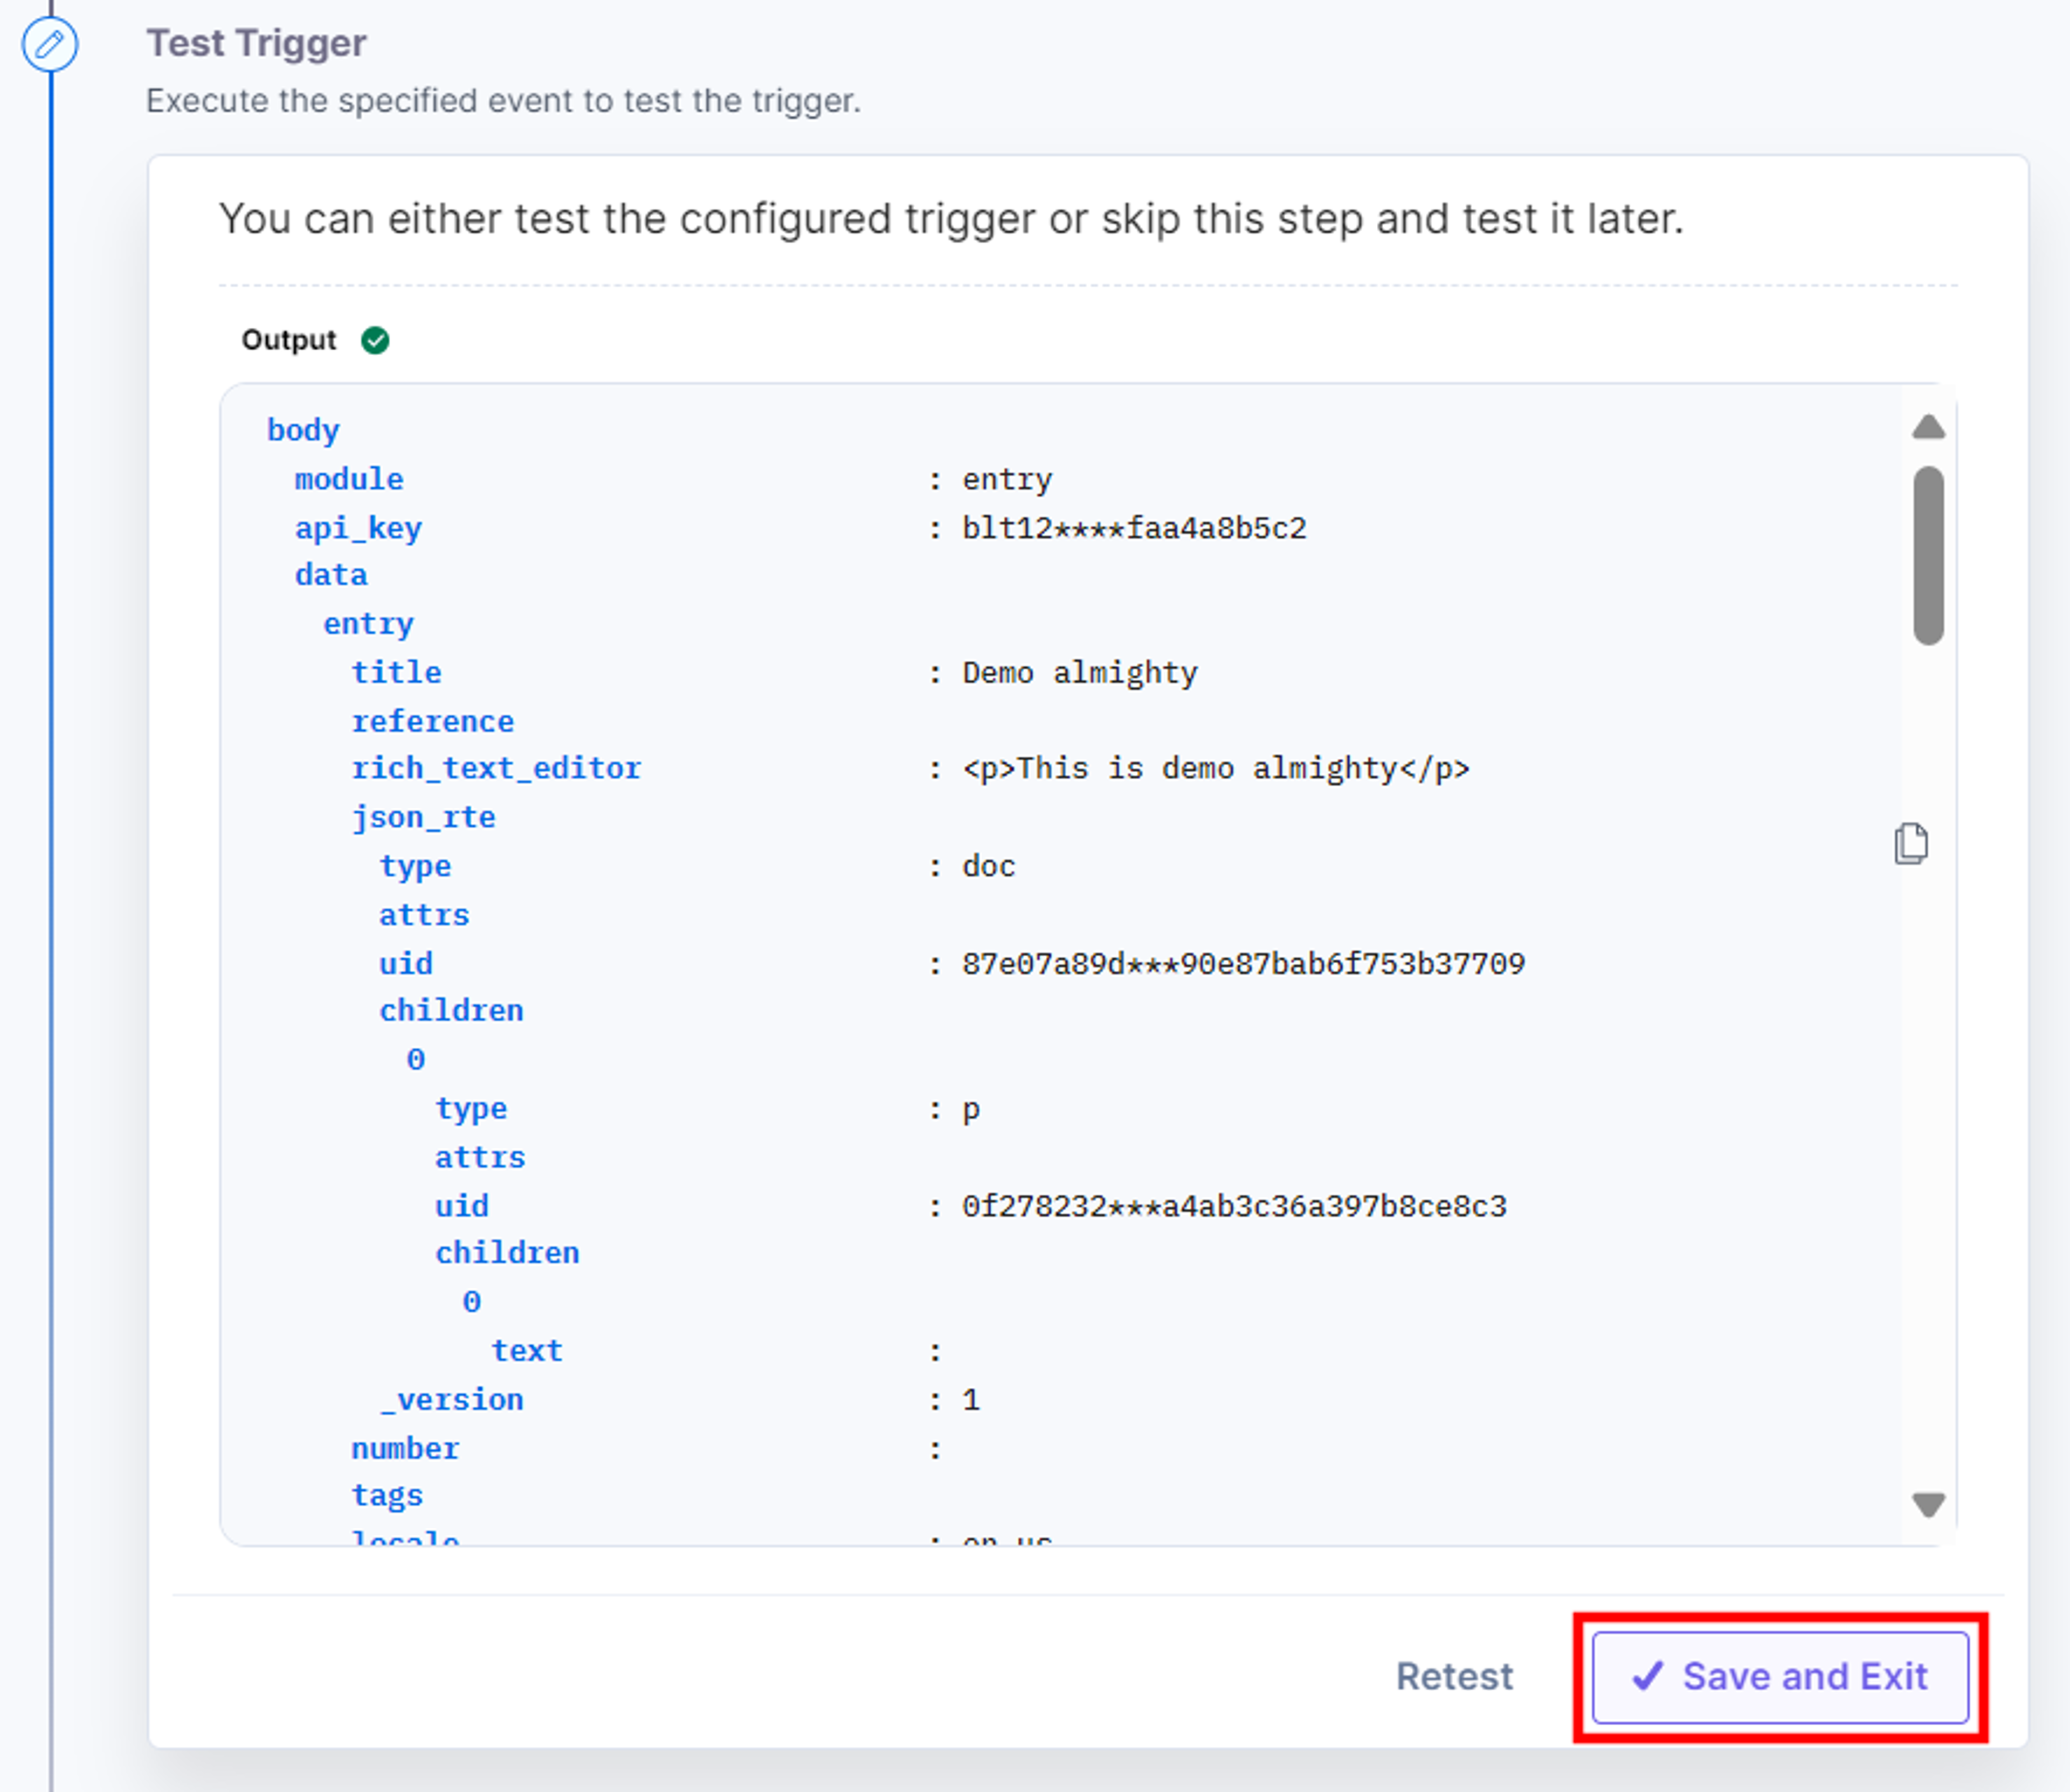Click the rich_text_editor key
This screenshot has width=2070, height=1792.
coord(496,768)
